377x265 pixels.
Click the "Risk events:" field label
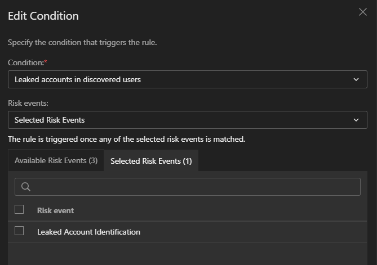pos(28,104)
